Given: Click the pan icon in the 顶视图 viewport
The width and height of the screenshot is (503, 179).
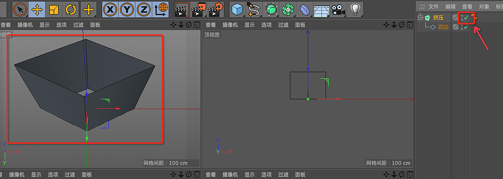Looking at the screenshot, I should [x=386, y=25].
